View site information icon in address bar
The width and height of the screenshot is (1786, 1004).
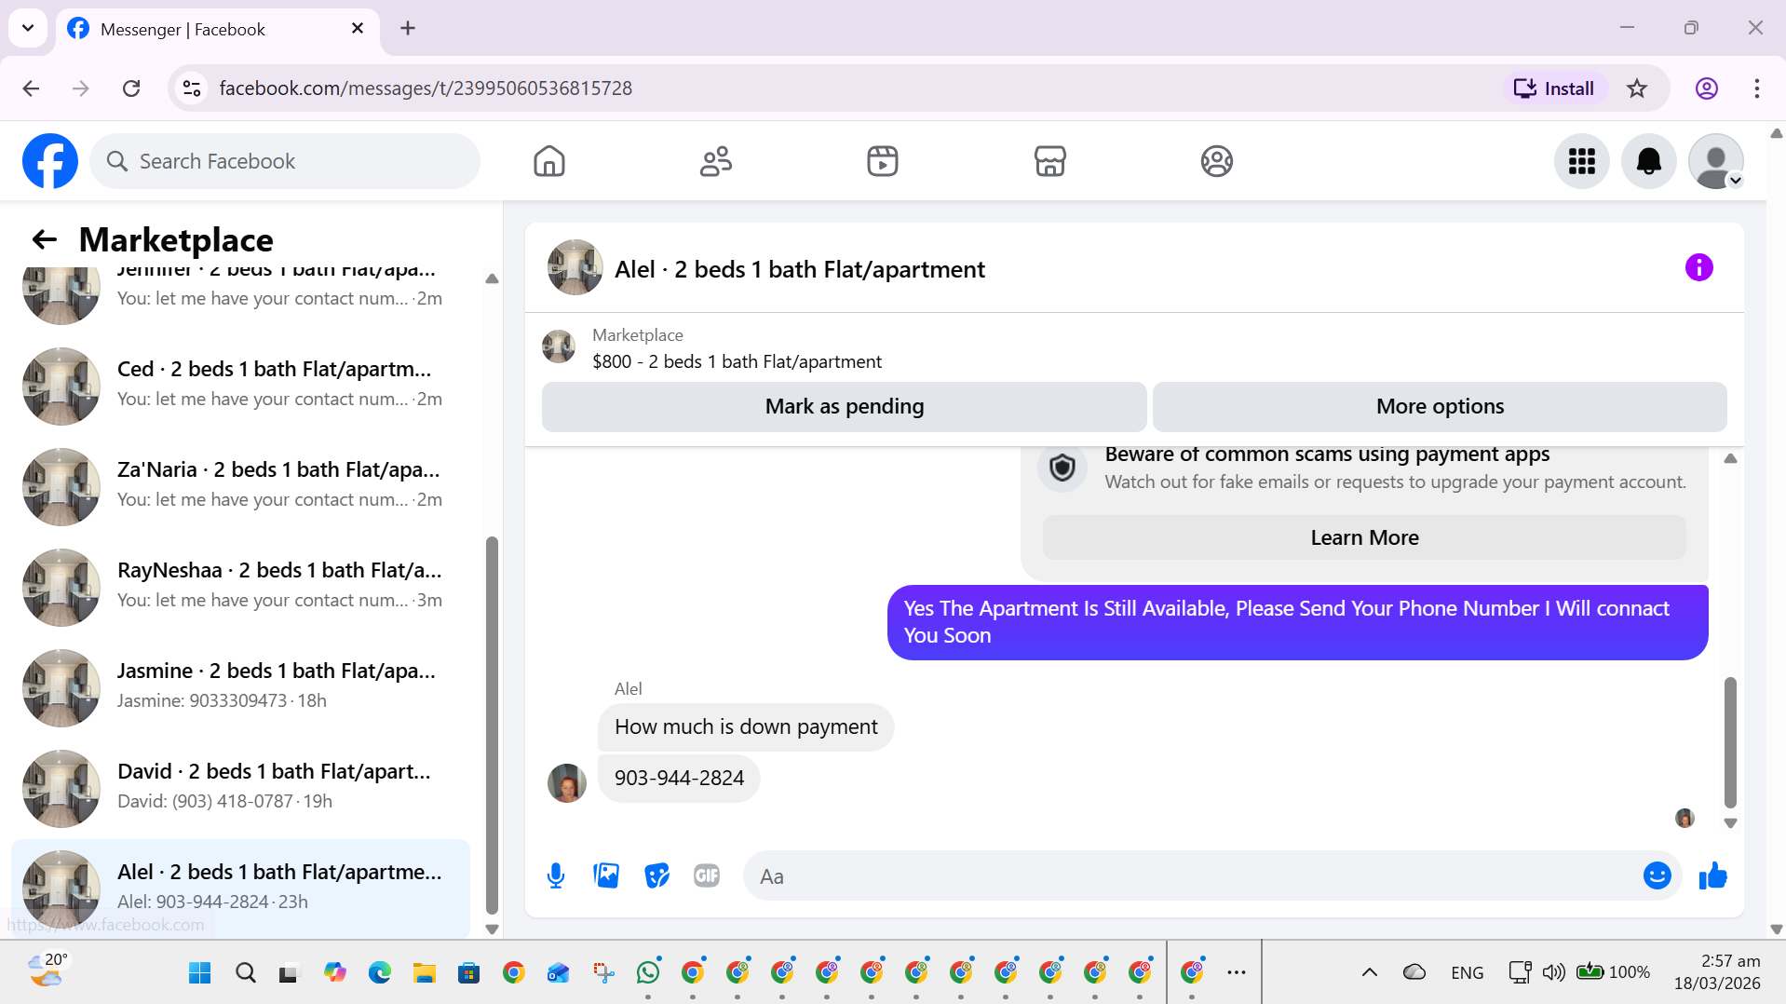pos(192,88)
